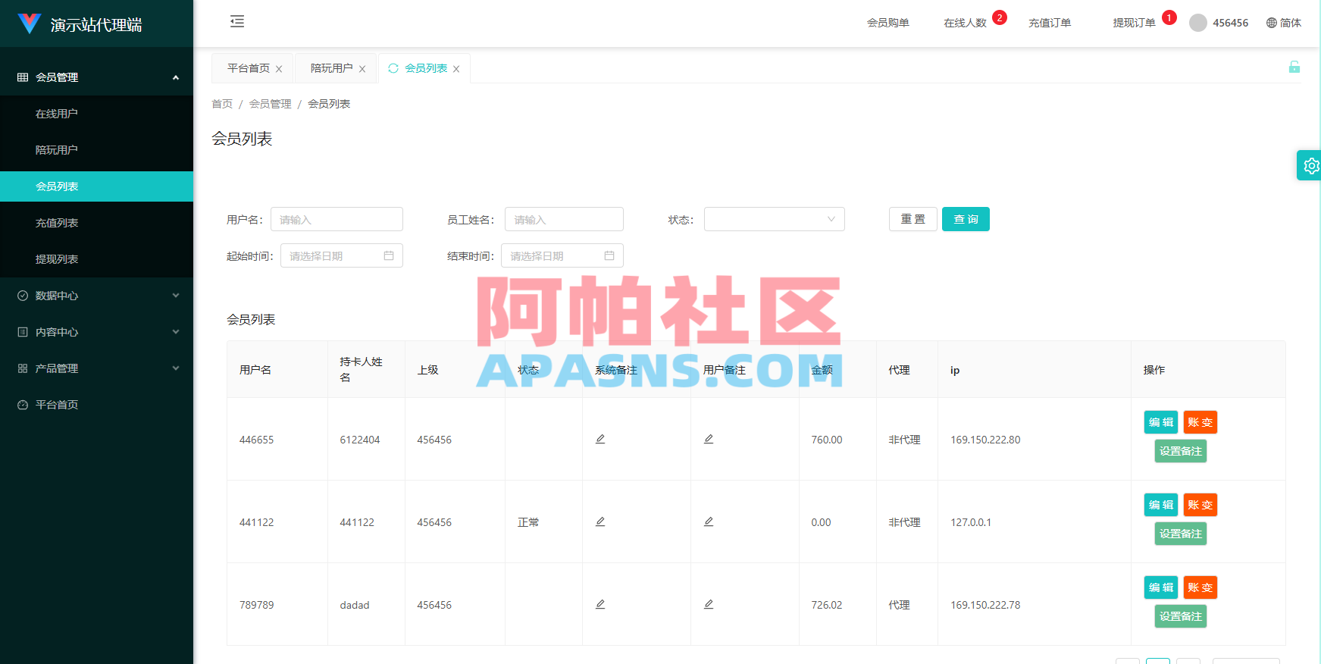Open the 状态 dropdown filter
1321x664 pixels.
774,219
